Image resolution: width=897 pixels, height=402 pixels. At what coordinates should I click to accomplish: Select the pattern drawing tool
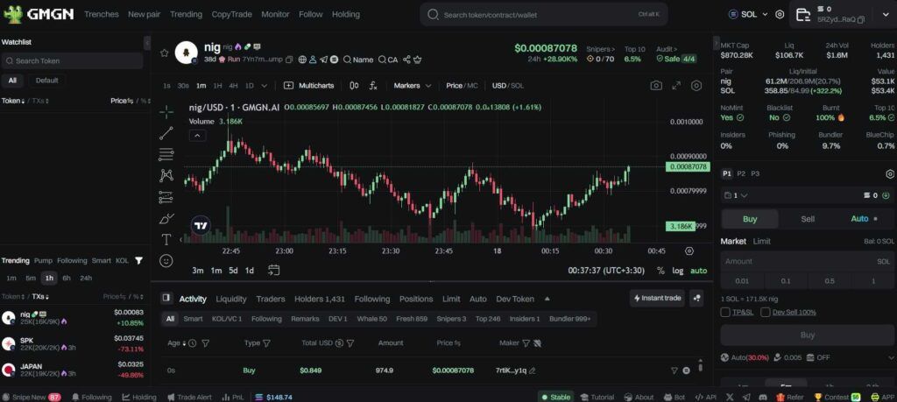(x=166, y=175)
